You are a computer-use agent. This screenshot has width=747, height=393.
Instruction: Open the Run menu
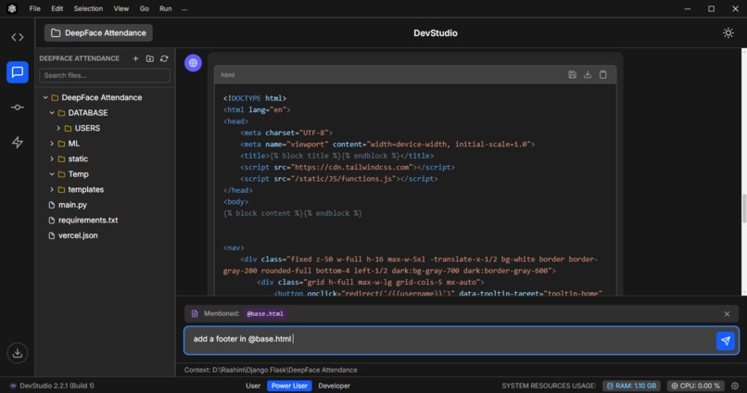pos(165,8)
